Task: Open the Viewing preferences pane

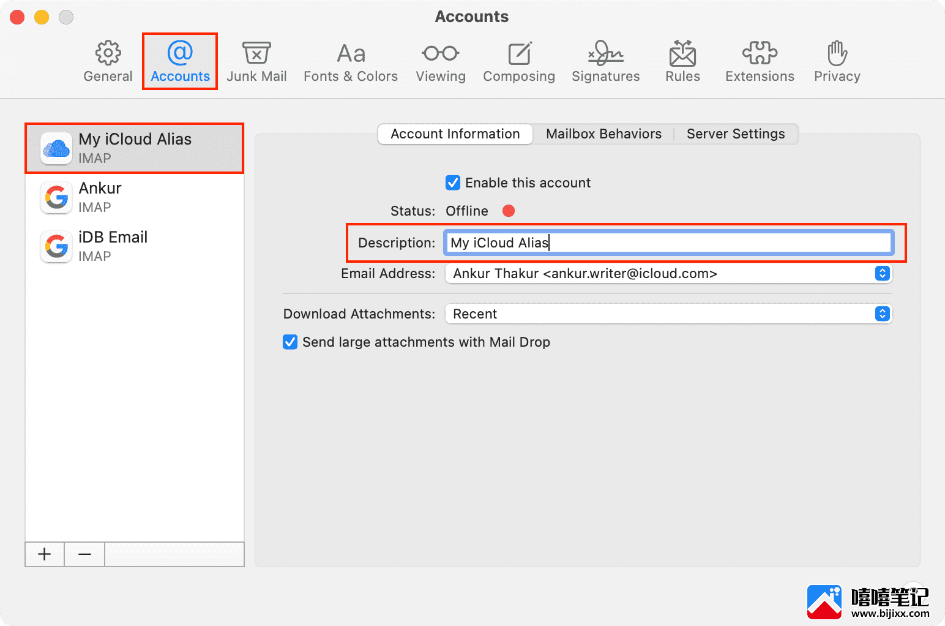Action: click(x=441, y=61)
